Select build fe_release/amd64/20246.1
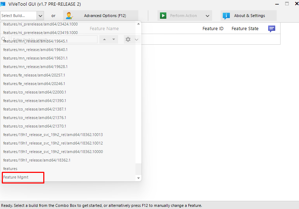Screen dimensions: 299x209 (34, 84)
